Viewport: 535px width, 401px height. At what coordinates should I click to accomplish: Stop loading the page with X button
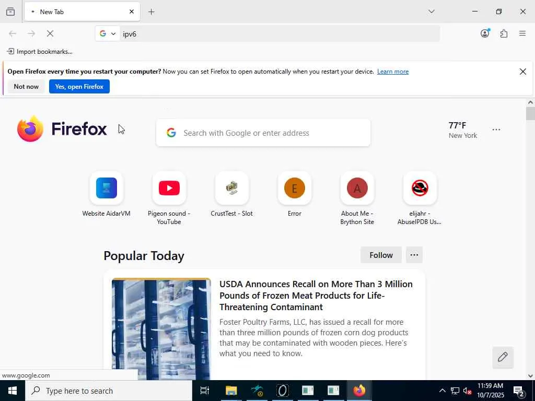50,33
